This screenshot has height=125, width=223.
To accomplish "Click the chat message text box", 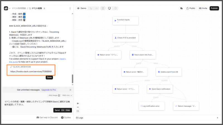I will click(x=38, y=103).
